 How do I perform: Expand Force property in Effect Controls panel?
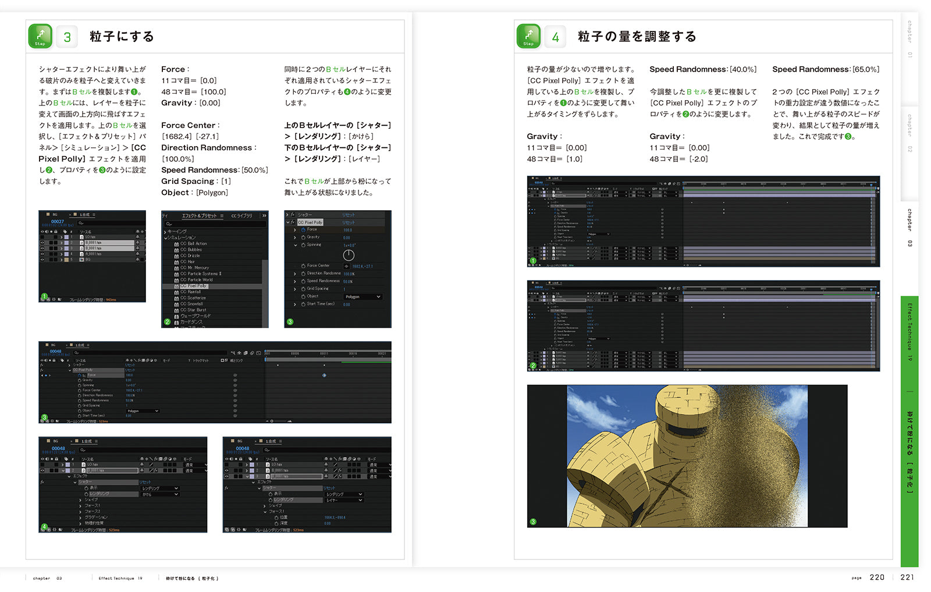point(294,230)
